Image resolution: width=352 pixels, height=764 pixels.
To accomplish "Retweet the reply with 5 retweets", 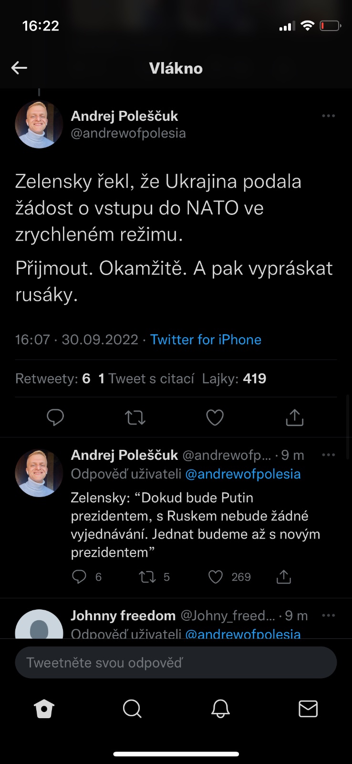I will (x=147, y=577).
